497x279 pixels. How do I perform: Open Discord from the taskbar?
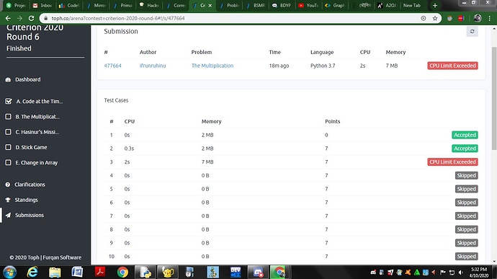(258, 273)
